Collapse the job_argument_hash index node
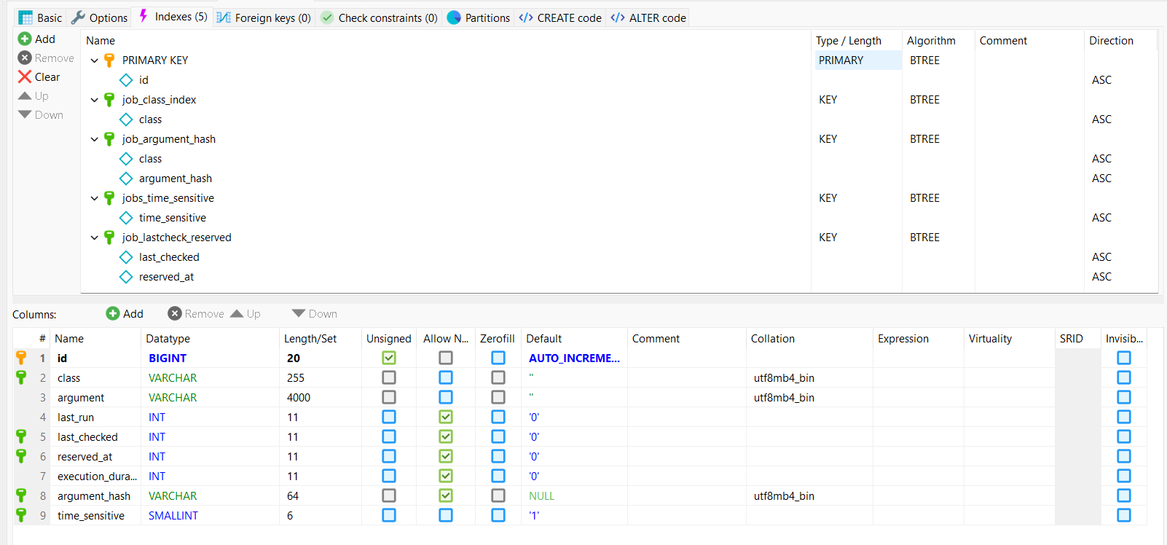The image size is (1167, 545). pos(94,139)
